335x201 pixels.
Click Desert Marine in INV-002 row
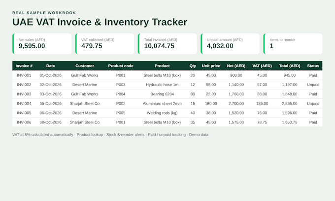tap(85, 85)
